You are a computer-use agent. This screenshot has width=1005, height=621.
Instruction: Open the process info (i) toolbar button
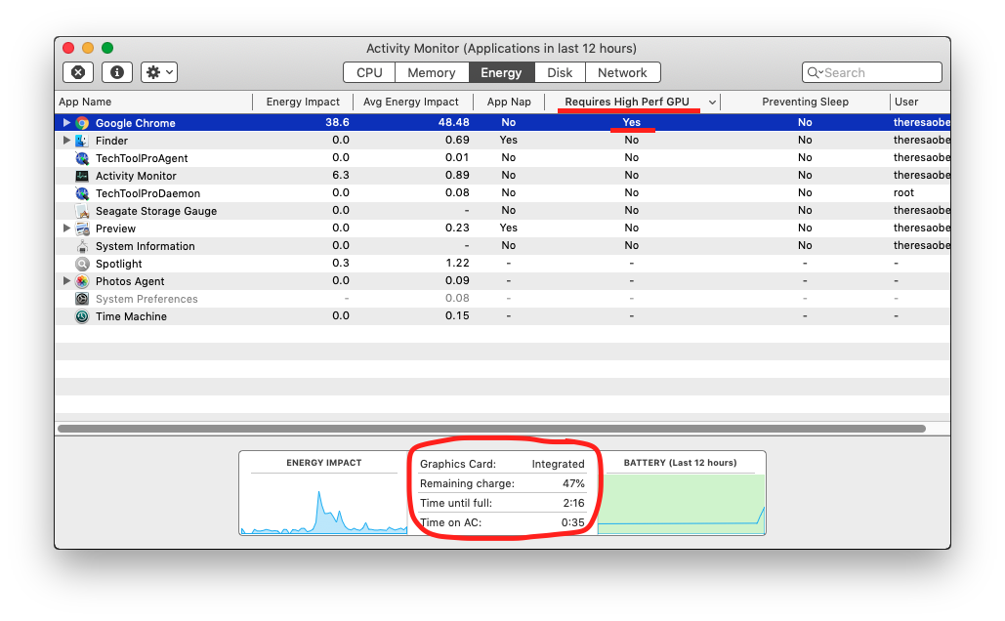(116, 72)
